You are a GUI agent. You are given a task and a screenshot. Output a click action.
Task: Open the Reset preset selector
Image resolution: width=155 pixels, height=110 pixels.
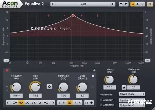click(x=83, y=4)
